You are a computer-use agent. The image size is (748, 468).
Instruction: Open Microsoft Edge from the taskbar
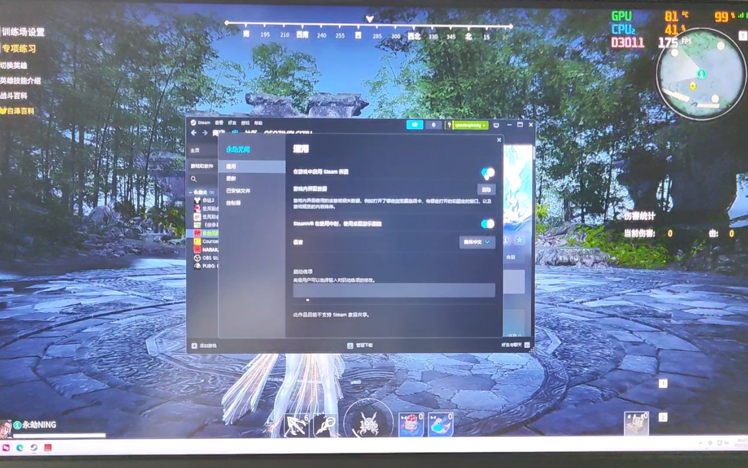tap(20, 448)
